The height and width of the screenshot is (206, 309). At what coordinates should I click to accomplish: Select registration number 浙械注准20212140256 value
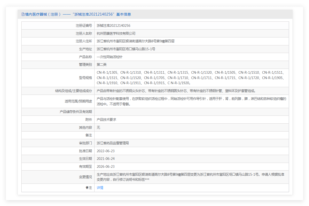tap(114, 25)
